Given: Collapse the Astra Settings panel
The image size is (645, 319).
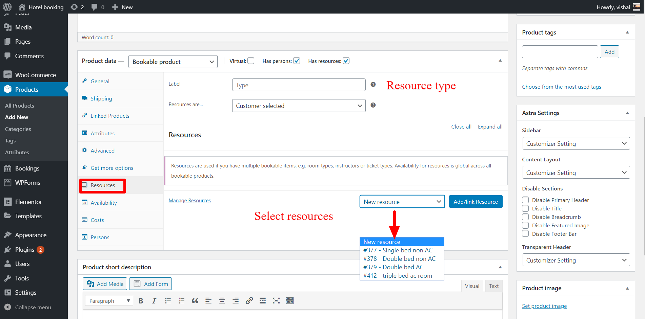Looking at the screenshot, I should [x=627, y=113].
